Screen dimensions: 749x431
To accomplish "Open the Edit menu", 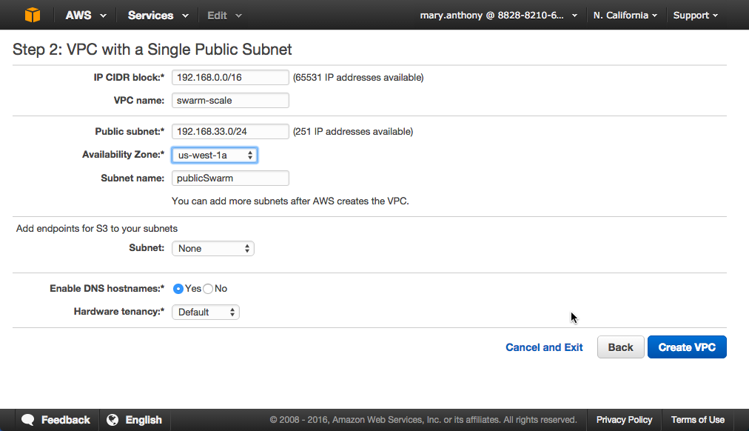I will click(x=224, y=16).
